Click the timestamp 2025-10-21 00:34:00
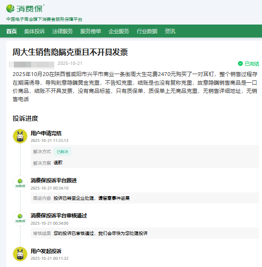The height and width of the screenshot is (267, 262). click(49, 223)
